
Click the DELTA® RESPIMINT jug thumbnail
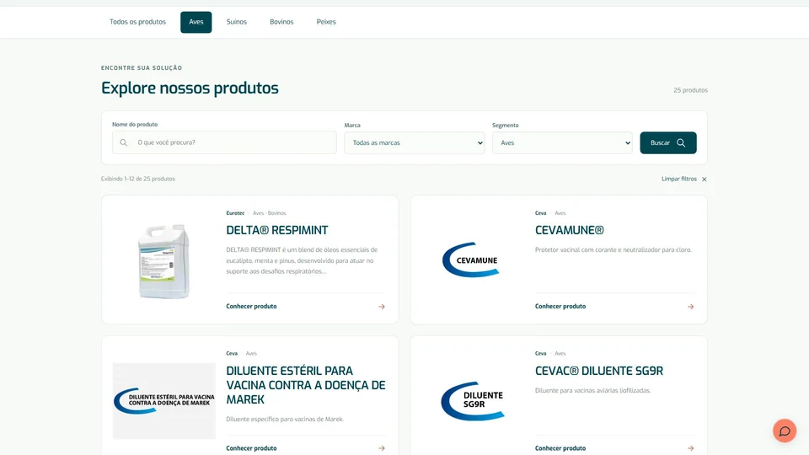pyautogui.click(x=164, y=261)
